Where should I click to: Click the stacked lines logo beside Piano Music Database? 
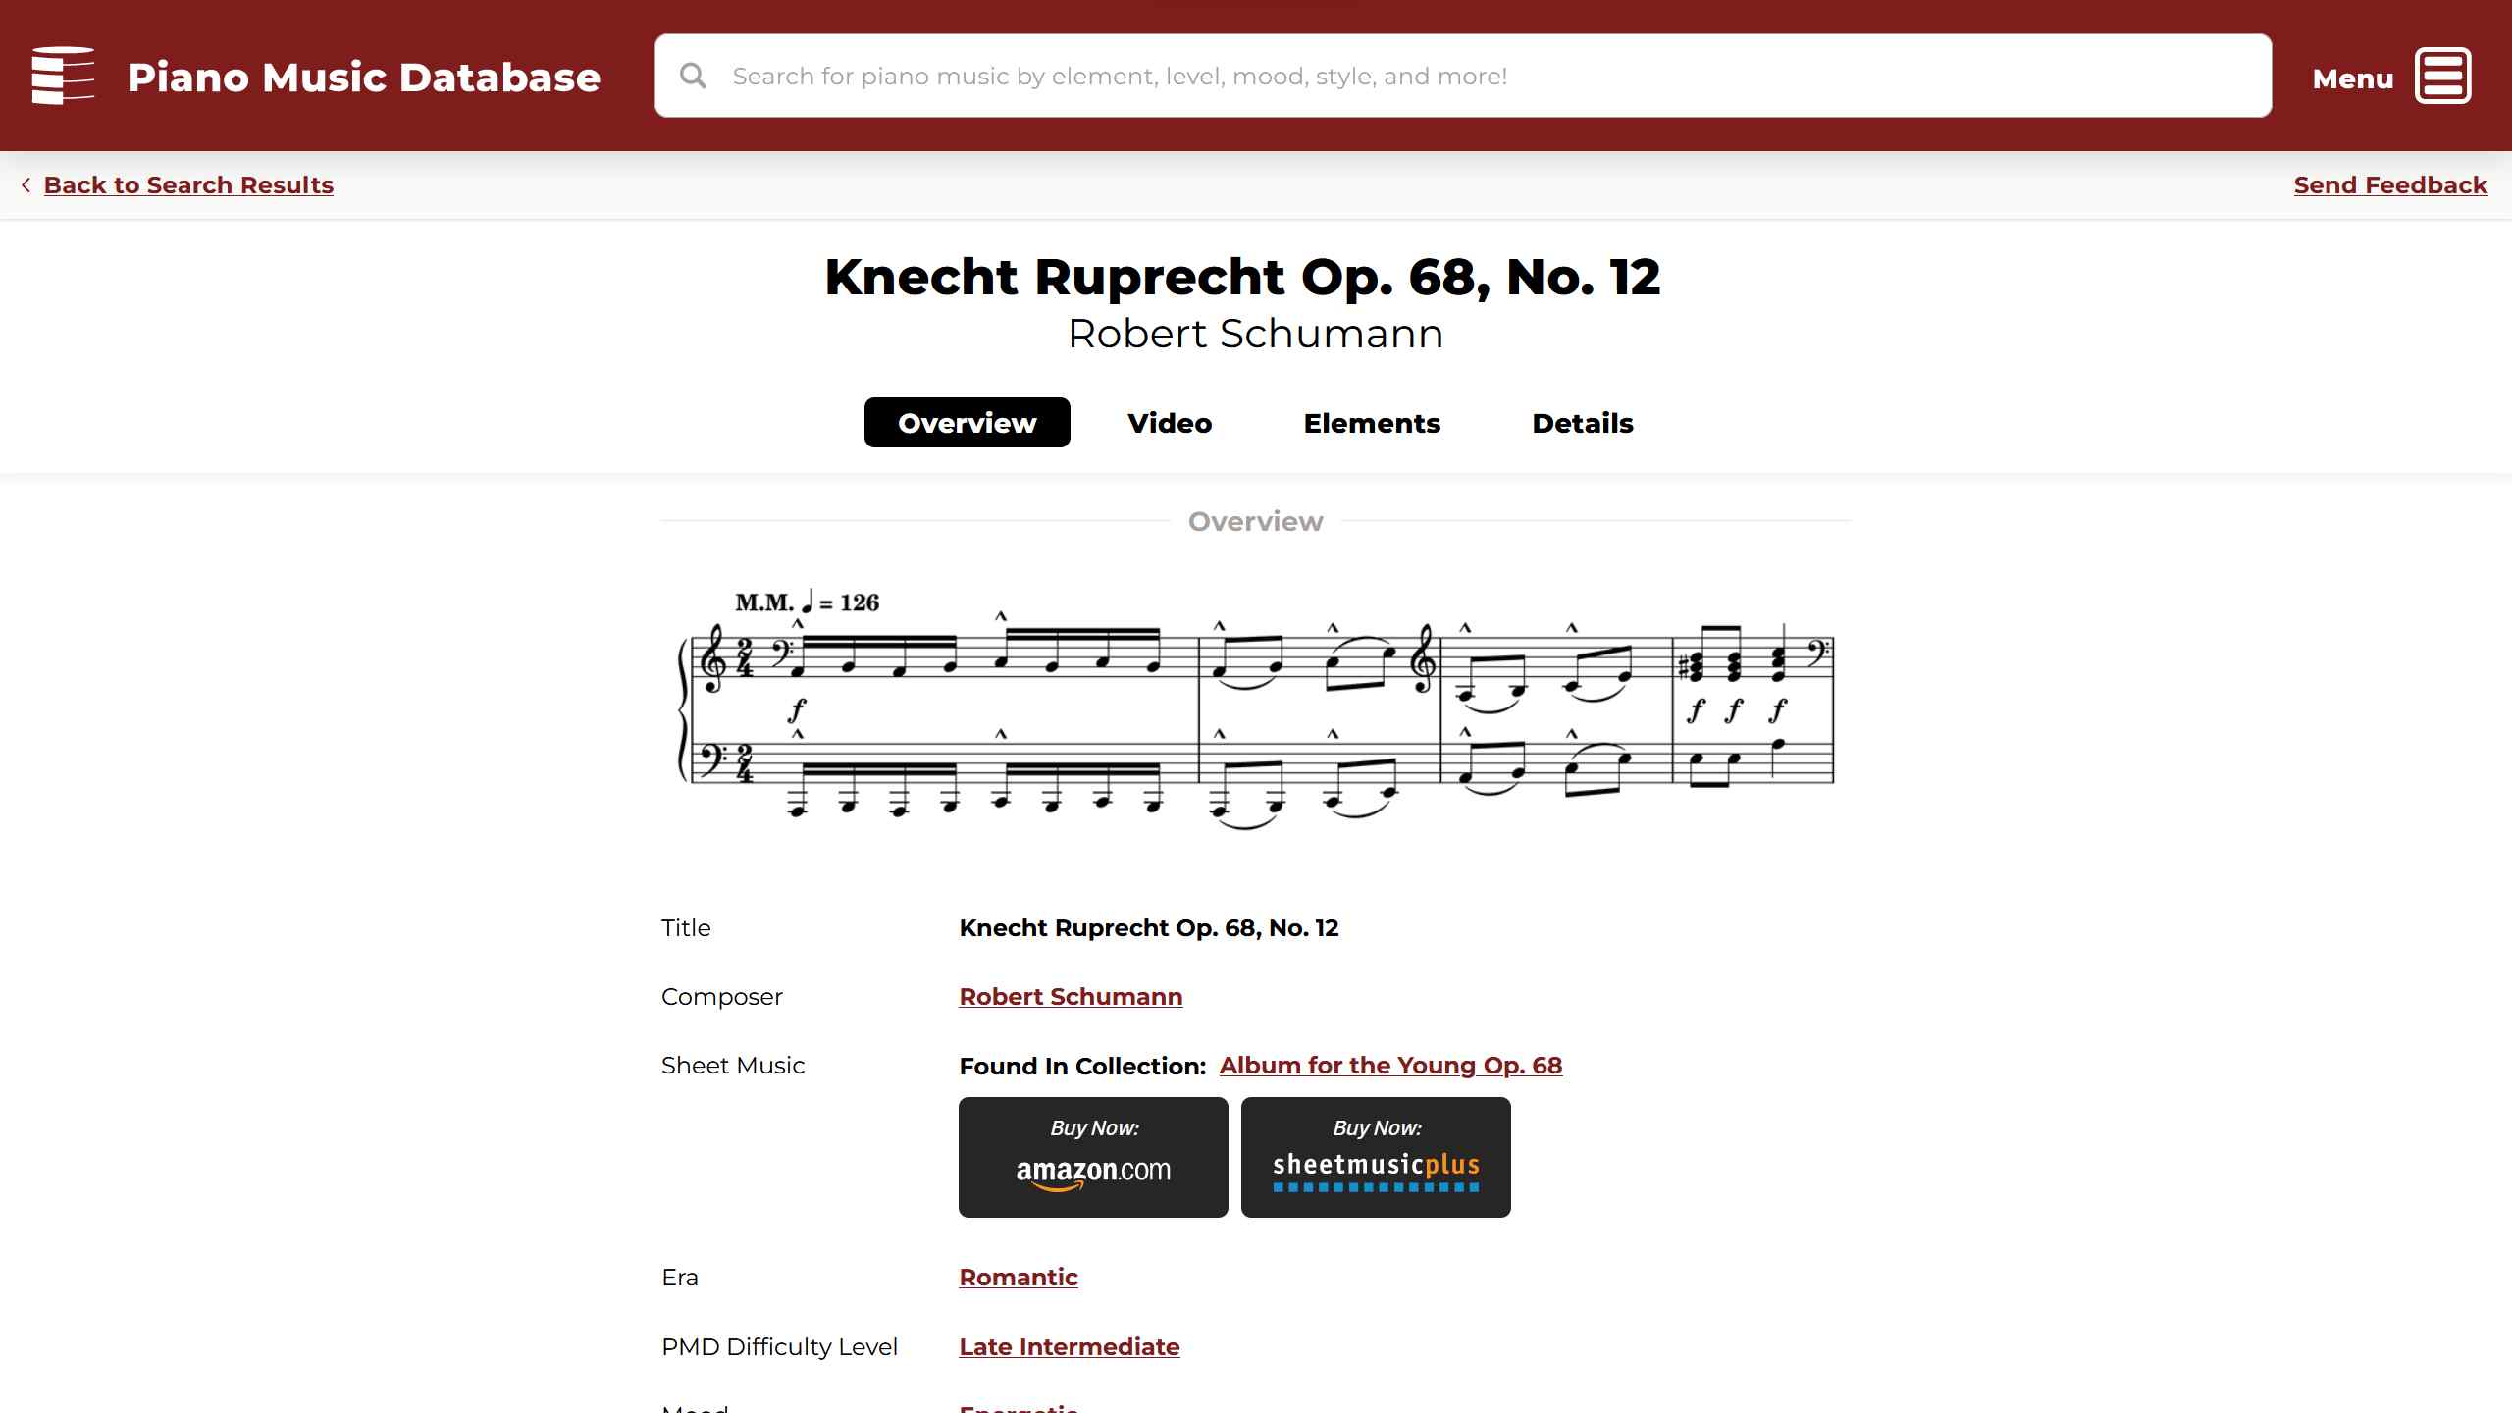pos(62,75)
